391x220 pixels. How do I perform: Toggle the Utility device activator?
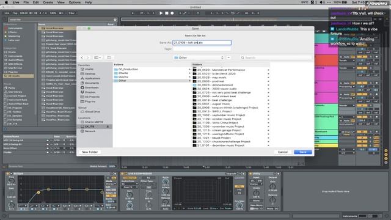coord(251,174)
